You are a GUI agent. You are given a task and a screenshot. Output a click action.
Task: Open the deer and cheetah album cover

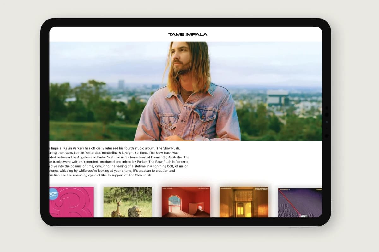click(x=128, y=202)
